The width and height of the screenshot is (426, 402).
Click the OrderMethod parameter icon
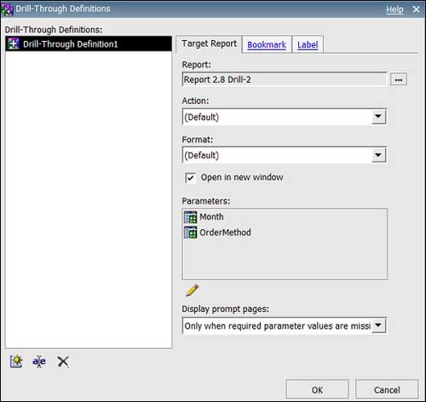[x=190, y=233]
